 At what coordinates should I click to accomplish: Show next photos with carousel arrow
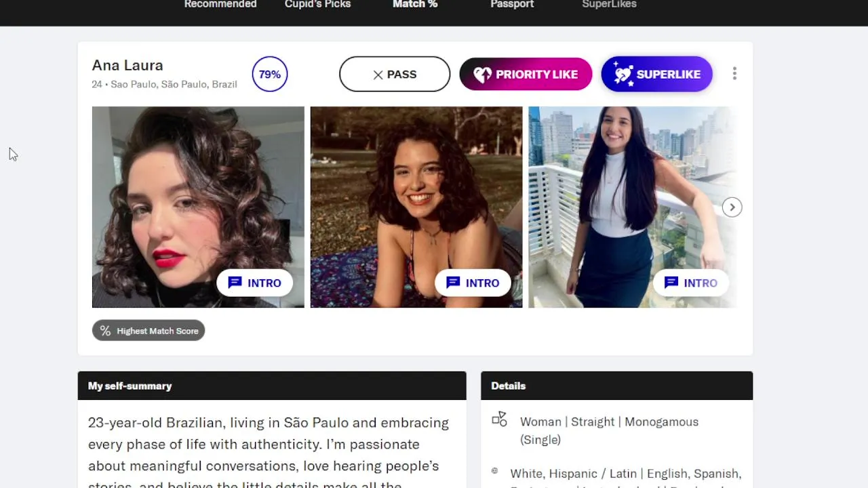[732, 207]
